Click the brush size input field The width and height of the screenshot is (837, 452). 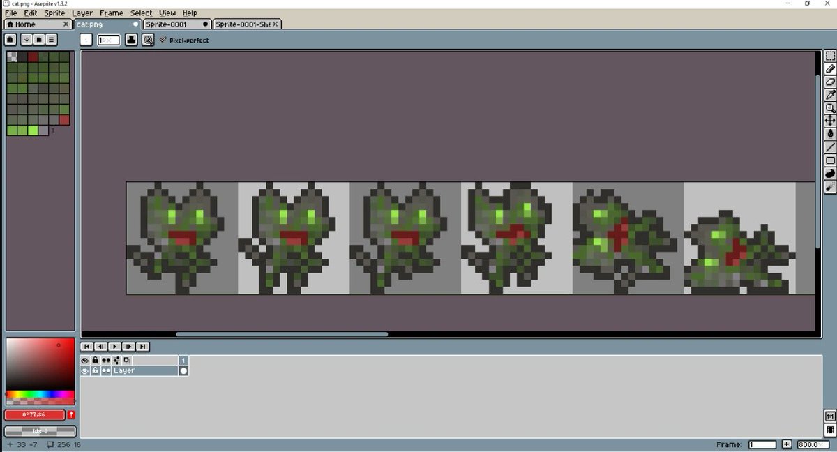(x=108, y=40)
